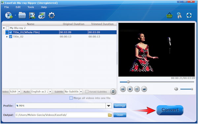Viewport: 198px width, 124px height.
Task: Click the Load IFO/ISO folder icon
Action: click(x=22, y=15)
